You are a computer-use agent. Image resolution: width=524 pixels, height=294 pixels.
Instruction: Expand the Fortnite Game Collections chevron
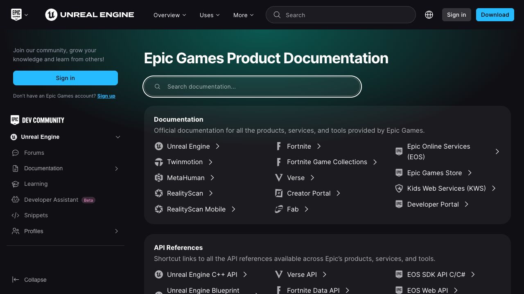(x=375, y=162)
